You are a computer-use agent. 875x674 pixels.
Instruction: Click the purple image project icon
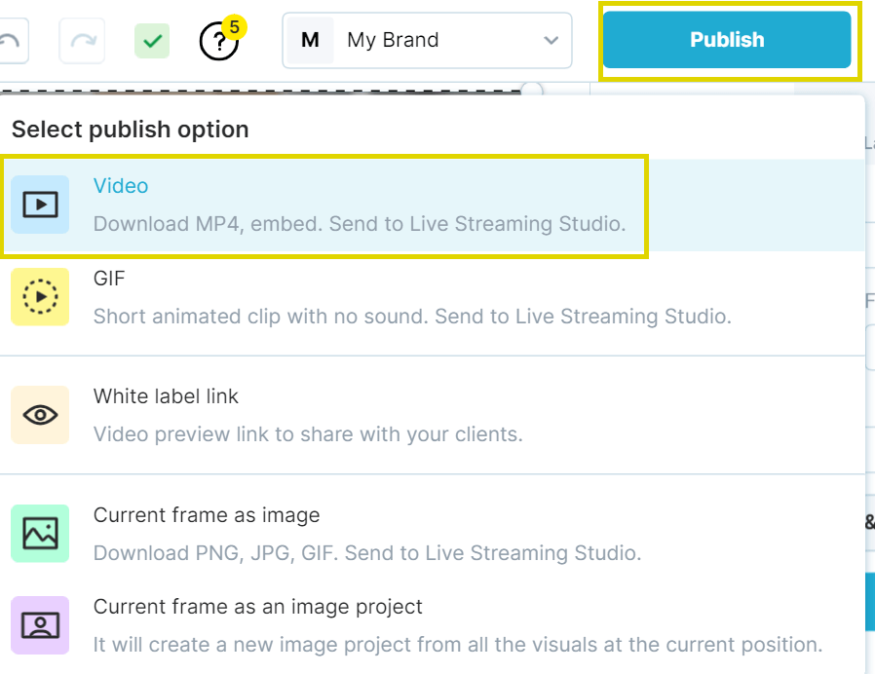(x=40, y=624)
